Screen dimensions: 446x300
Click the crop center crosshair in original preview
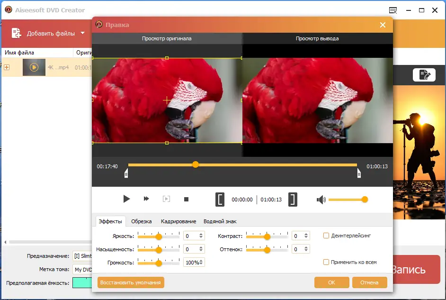tap(167, 100)
